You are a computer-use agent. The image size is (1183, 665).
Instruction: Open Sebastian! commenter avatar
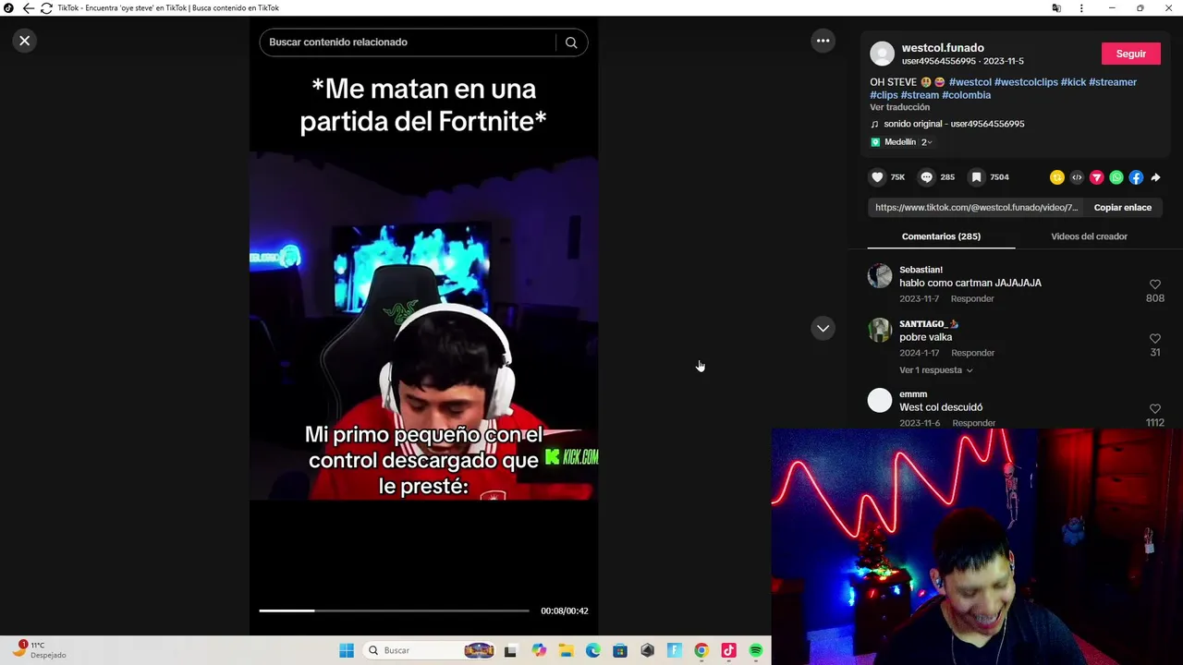pyautogui.click(x=880, y=275)
